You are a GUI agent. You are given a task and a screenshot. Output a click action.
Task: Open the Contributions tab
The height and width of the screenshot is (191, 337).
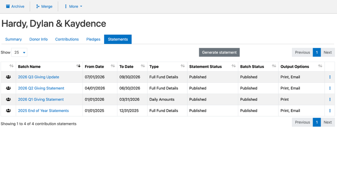[x=67, y=39]
